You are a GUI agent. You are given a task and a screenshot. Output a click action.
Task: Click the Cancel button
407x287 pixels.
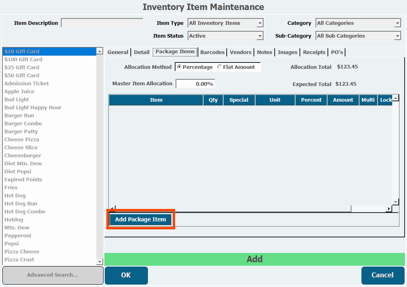tap(382, 275)
